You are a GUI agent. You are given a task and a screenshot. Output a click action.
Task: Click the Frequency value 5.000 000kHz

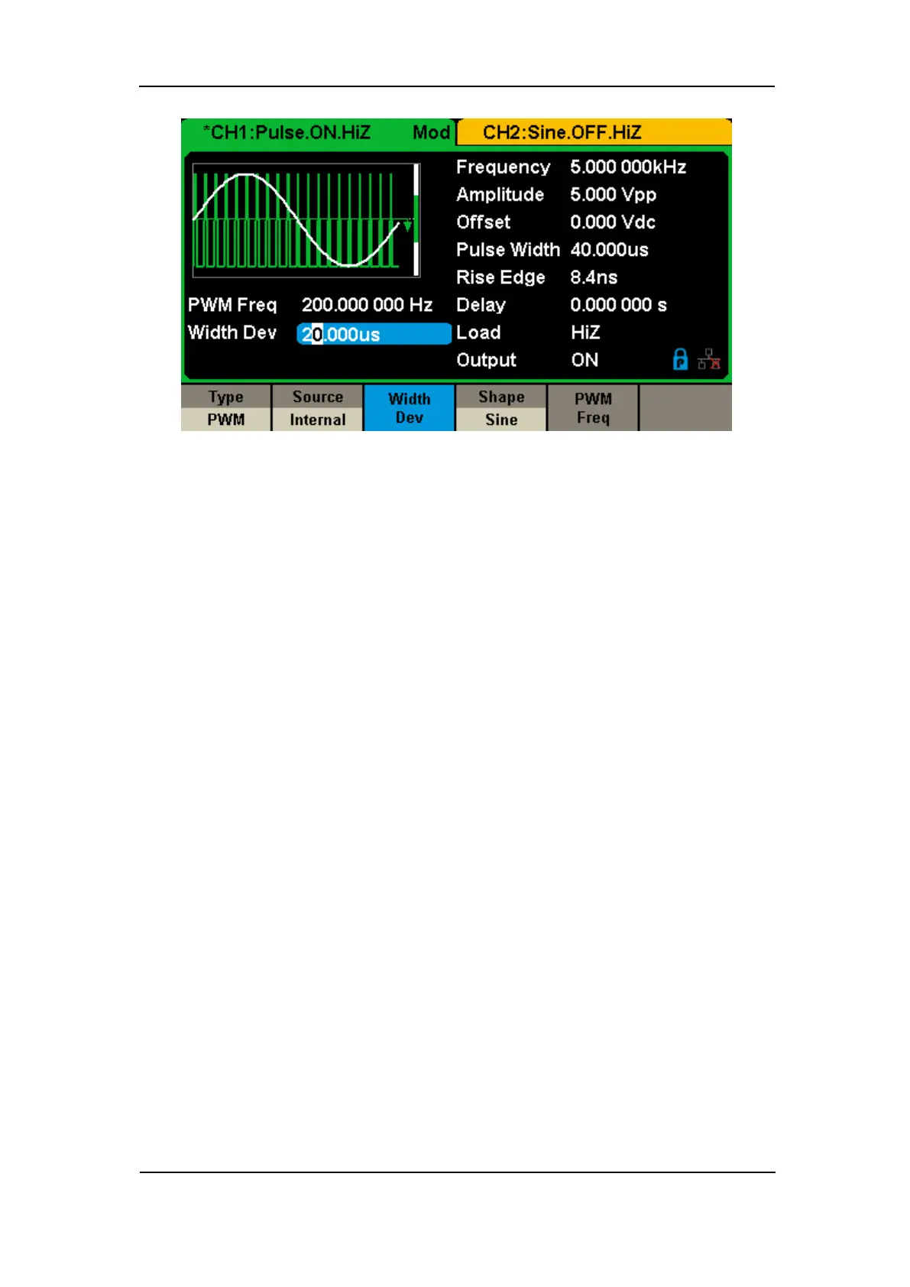point(628,167)
